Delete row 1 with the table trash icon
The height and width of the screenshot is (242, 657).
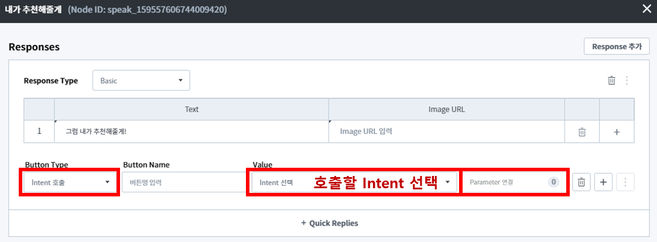581,132
